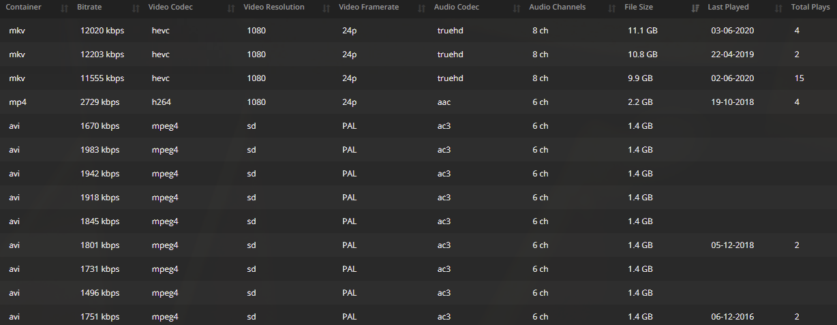Image resolution: width=837 pixels, height=325 pixels.
Task: Select the row with 12020 kbps bitrate
Action: (x=418, y=31)
